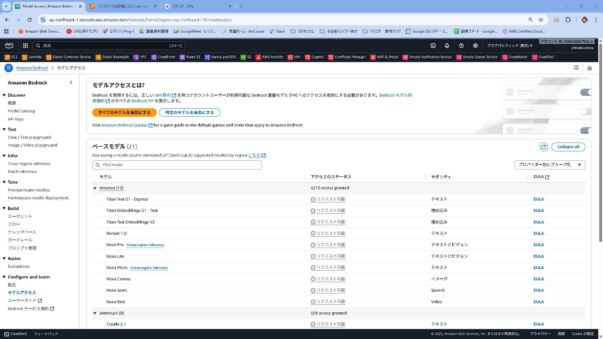Open the EC2 service shortcut
The width and height of the screenshot is (603, 339).
tap(12, 57)
